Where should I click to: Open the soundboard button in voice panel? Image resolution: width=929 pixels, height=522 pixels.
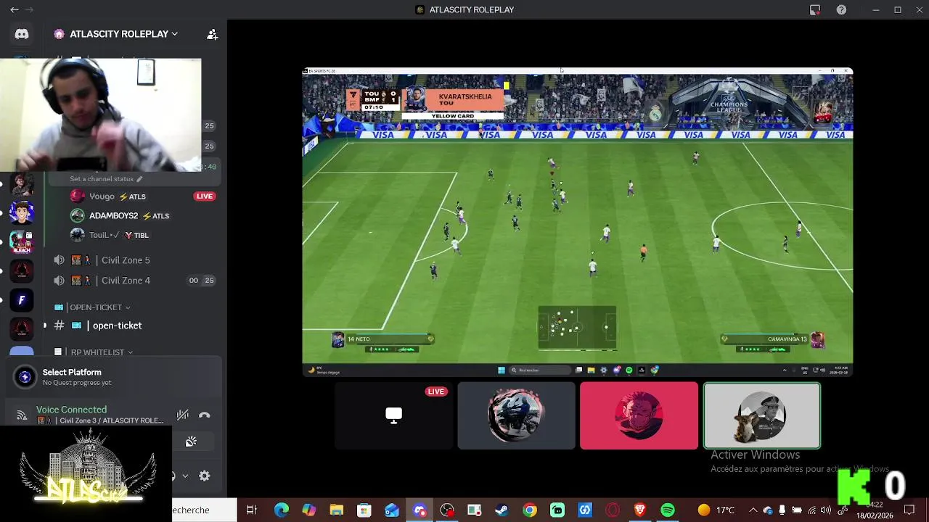click(x=191, y=442)
